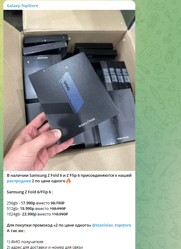Click the bold price 19.990р
Viewport: 181px width, 249px height.
point(27,208)
